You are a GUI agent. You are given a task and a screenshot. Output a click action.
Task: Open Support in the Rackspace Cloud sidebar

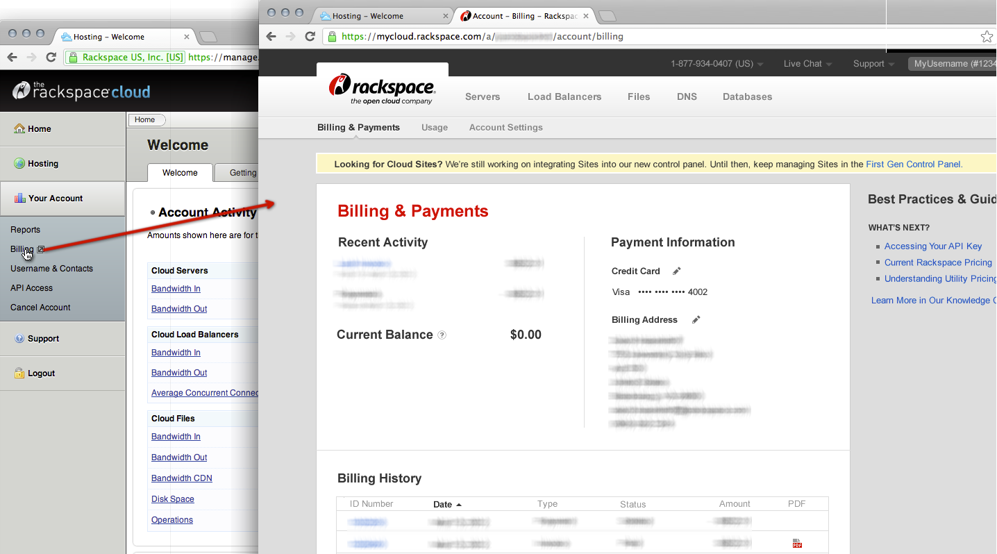coord(62,339)
